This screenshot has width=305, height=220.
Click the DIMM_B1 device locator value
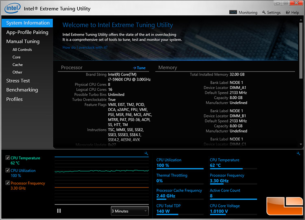click(238, 116)
